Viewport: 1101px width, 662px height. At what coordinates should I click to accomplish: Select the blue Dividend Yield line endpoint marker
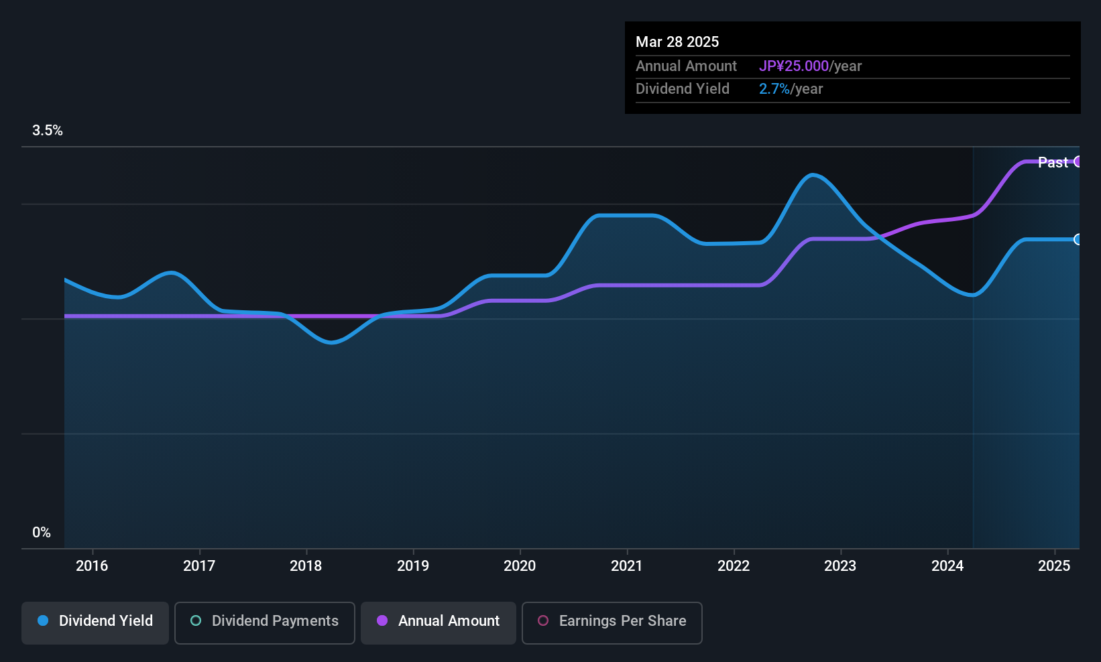(x=1078, y=239)
